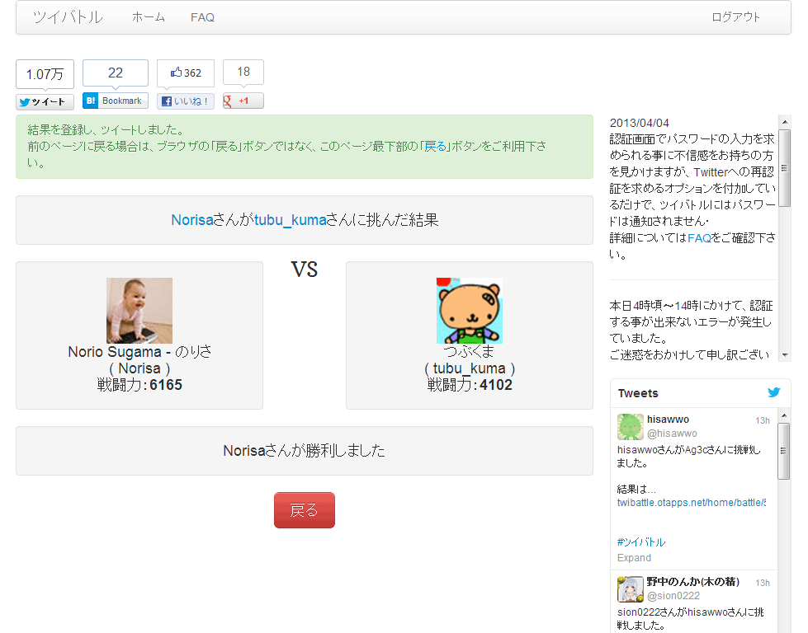This screenshot has width=808, height=633.
Task: Click the #ツイバトル hashtag
Action: tap(641, 542)
